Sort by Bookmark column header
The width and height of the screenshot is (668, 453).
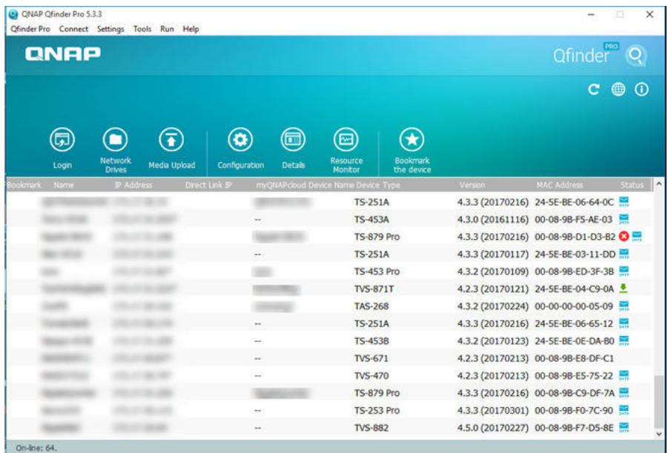pos(24,185)
